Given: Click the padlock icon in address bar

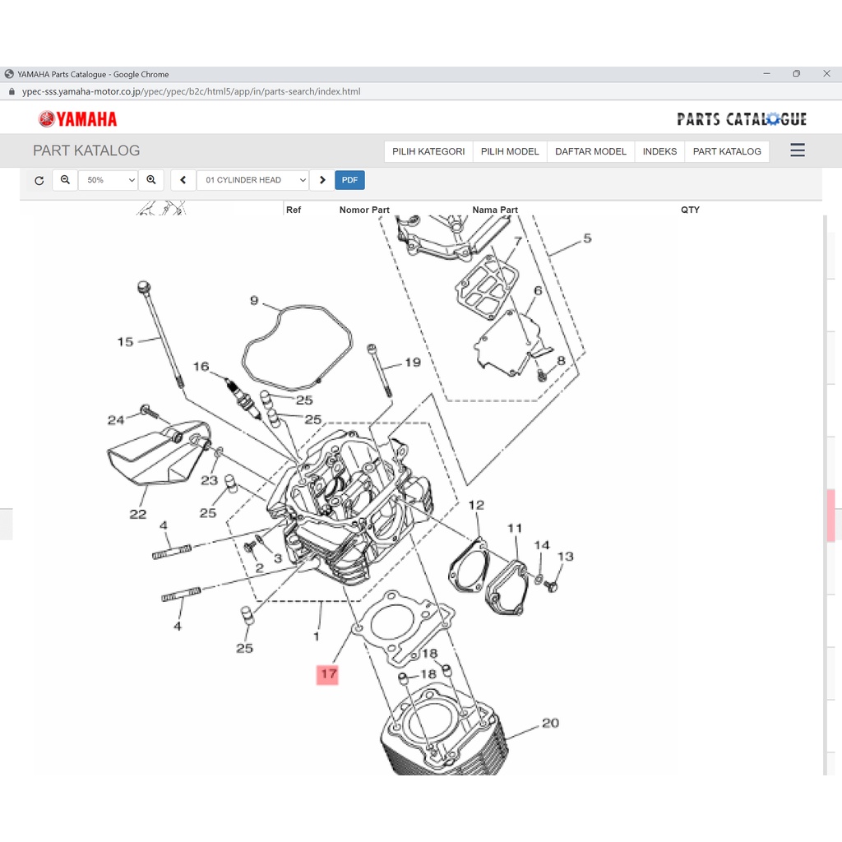Looking at the screenshot, I should pyautogui.click(x=11, y=91).
